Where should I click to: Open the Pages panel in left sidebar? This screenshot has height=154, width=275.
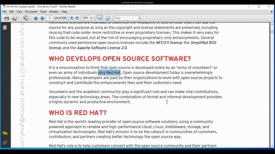[x=5, y=27]
